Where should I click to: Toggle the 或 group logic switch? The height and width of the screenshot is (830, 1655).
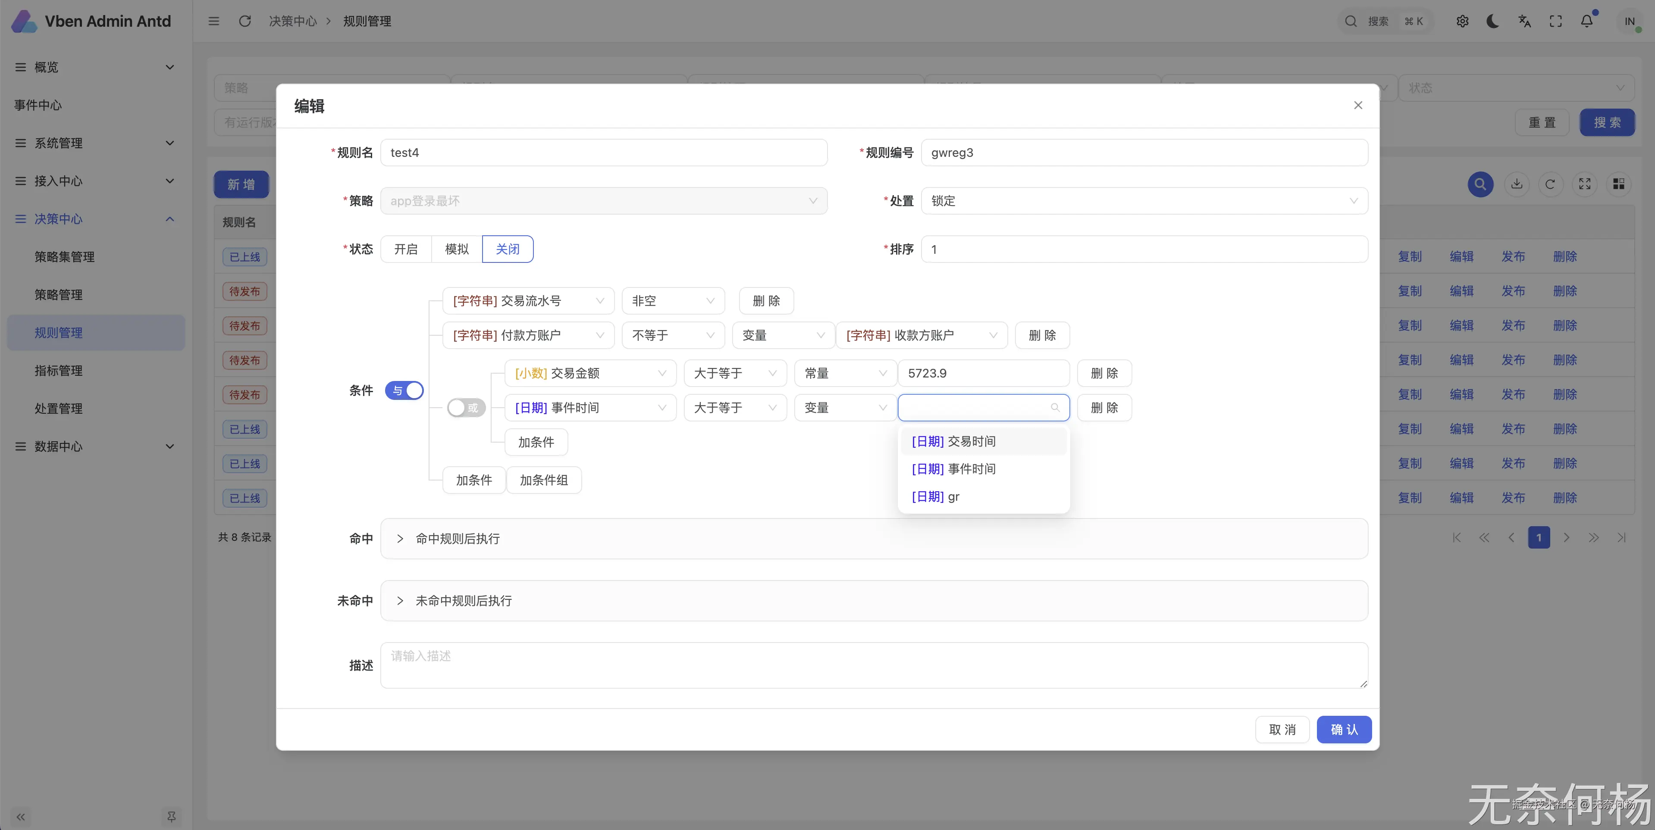click(466, 408)
